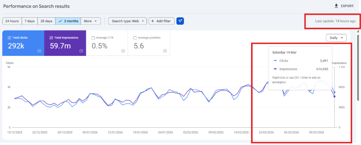
Task: Enable the Average position checkbox
Action: (135, 38)
